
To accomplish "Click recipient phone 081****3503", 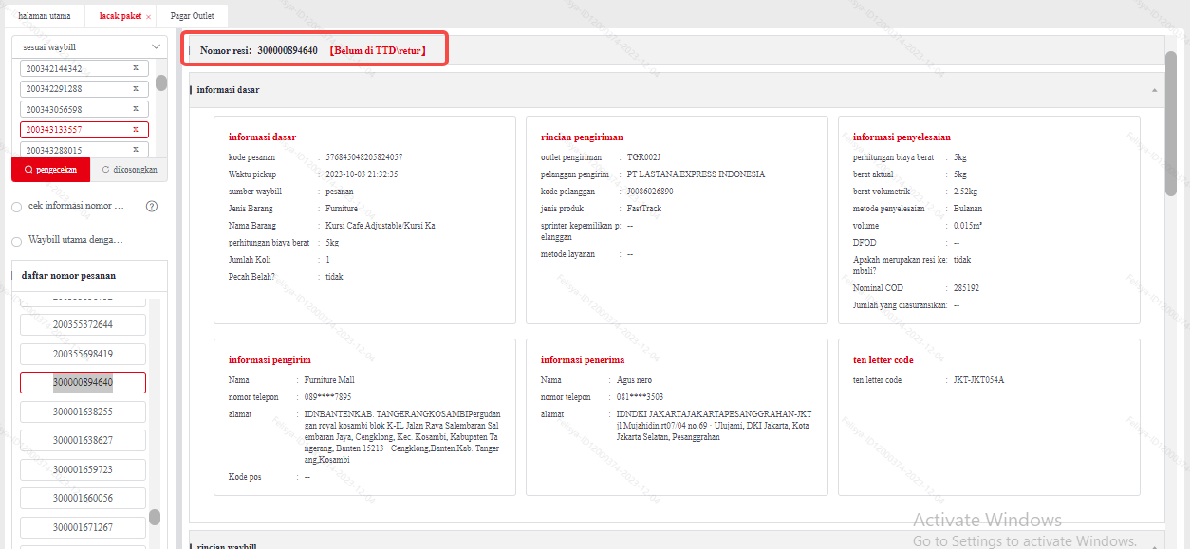I will (x=640, y=397).
